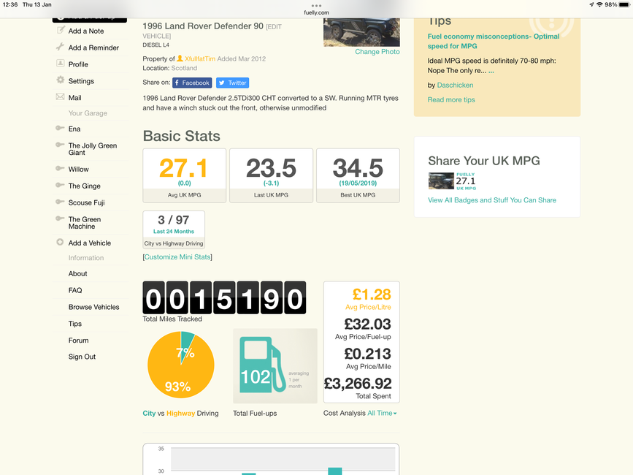
Task: Tap the three-dots multitasking icon at top
Action: [317, 6]
